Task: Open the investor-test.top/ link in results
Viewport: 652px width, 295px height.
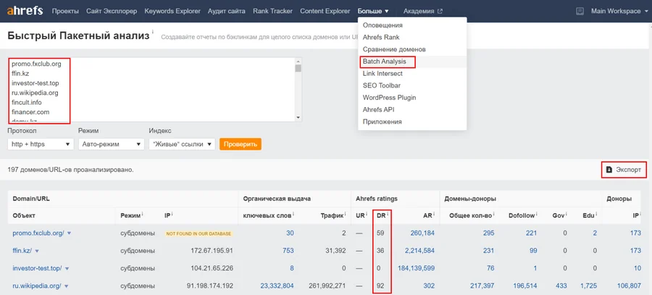Action: click(38, 268)
